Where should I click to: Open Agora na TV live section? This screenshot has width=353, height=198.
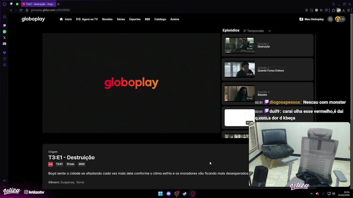(87, 19)
